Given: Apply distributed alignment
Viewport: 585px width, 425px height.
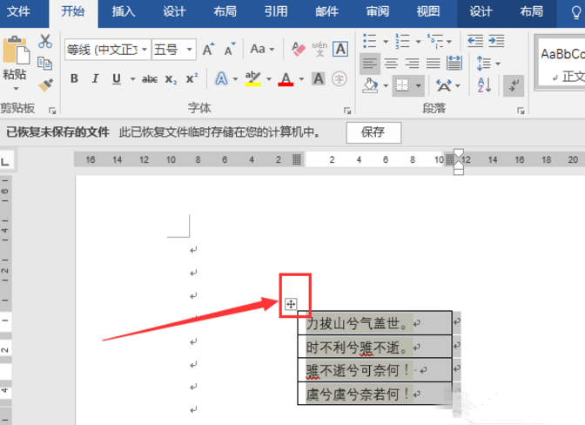Looking at the screenshot, I should (454, 63).
